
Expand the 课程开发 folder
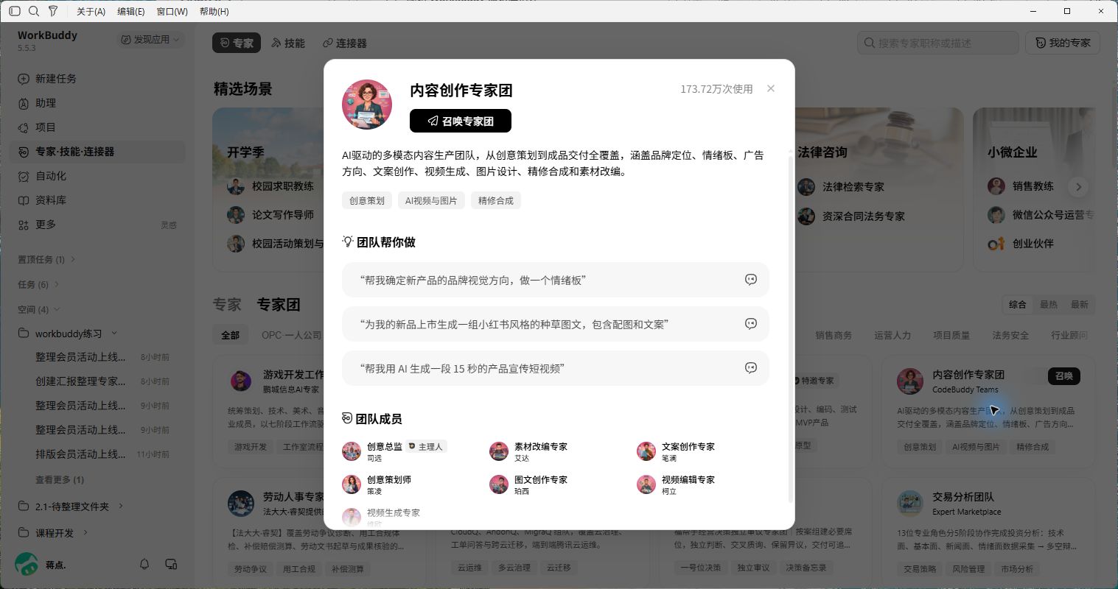pos(85,532)
